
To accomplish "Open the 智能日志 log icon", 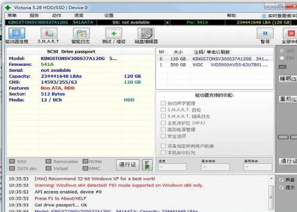I will [81, 33].
